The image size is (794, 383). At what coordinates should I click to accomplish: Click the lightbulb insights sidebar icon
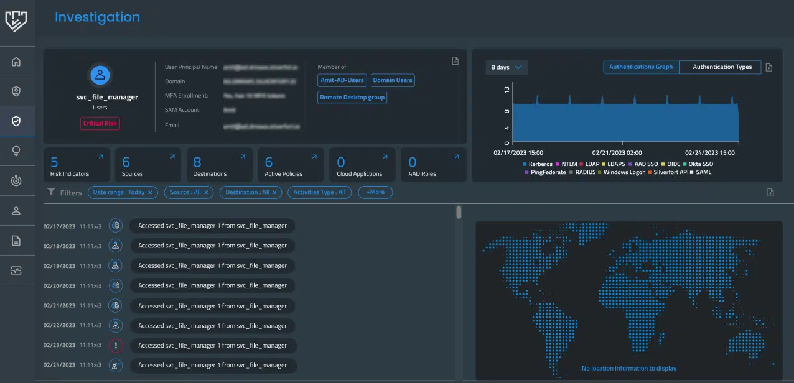coord(17,151)
